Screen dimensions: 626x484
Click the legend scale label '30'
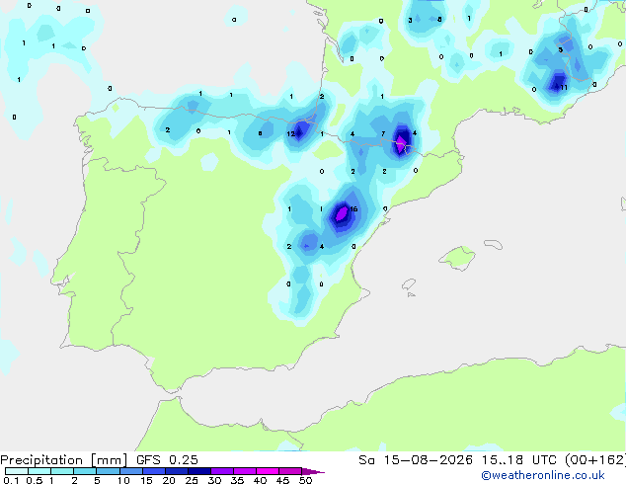(x=214, y=480)
